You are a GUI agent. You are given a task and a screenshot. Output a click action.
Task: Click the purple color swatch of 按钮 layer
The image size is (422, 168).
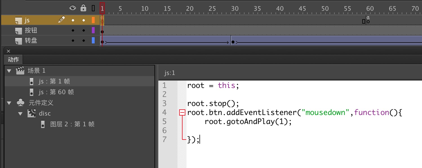93,30
